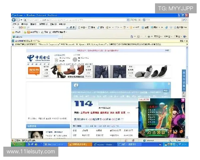
Task: Close the blue 114 info panel
Action: [x=169, y=84]
